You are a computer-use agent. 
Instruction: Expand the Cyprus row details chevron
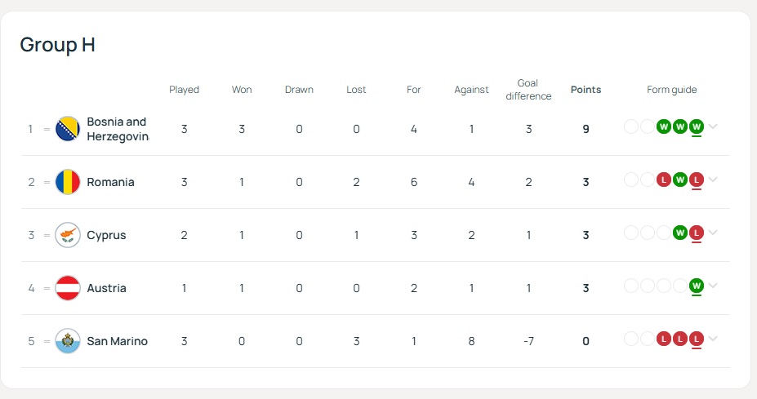pyautogui.click(x=714, y=233)
